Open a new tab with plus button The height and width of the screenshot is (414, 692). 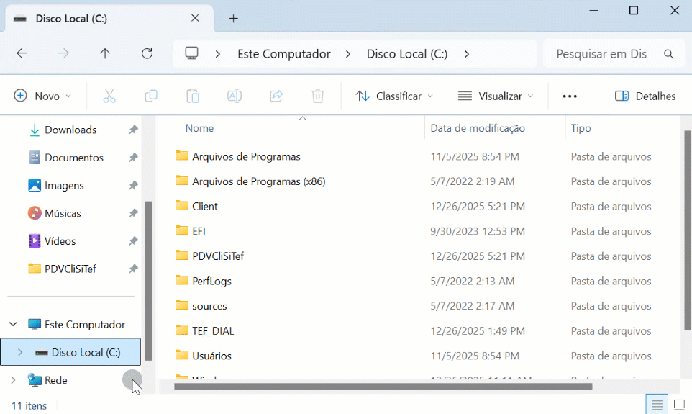point(234,19)
